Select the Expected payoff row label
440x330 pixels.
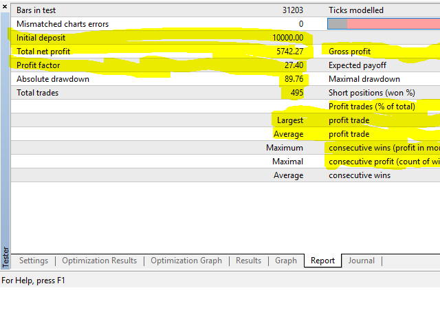(x=357, y=65)
